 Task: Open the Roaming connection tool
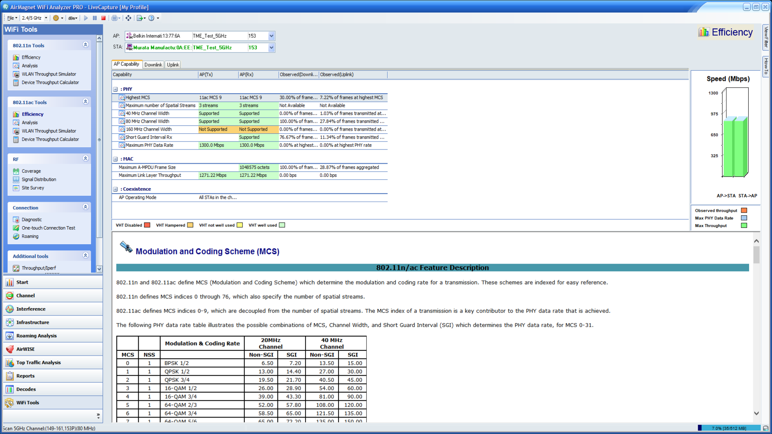[x=30, y=236]
